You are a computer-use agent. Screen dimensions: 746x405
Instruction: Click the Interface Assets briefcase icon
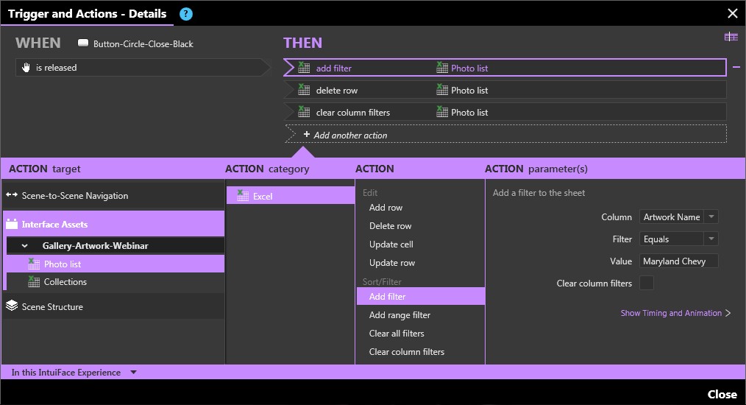tap(12, 224)
